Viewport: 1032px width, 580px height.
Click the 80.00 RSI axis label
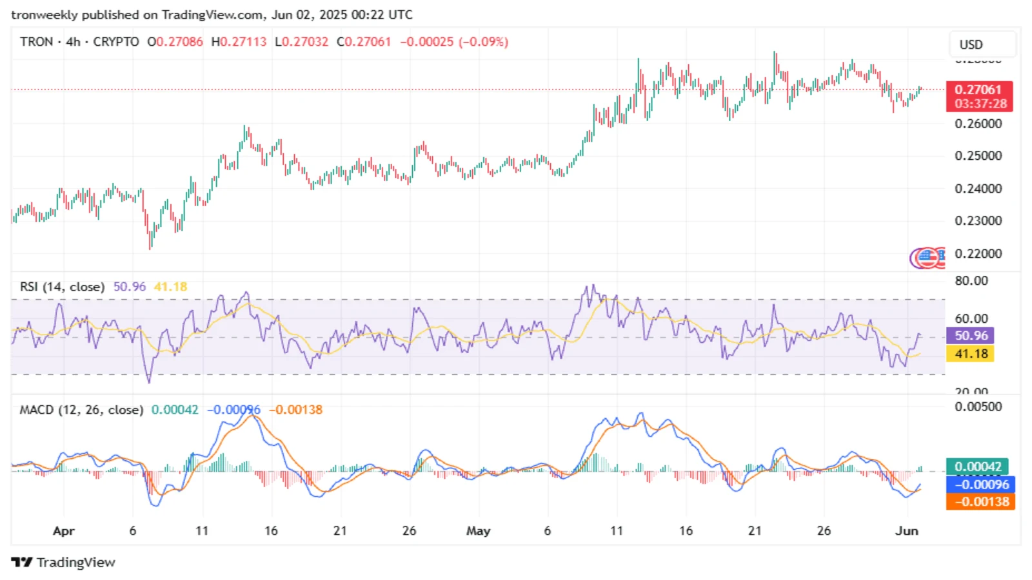[971, 281]
